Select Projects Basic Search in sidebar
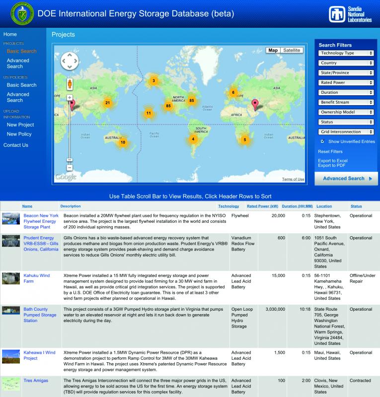 pos(22,52)
